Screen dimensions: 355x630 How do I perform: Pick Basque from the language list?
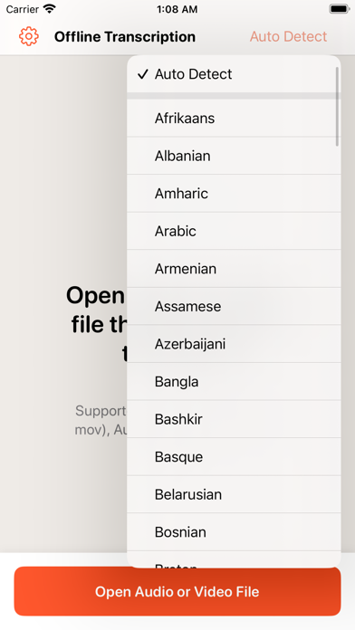[x=234, y=457]
